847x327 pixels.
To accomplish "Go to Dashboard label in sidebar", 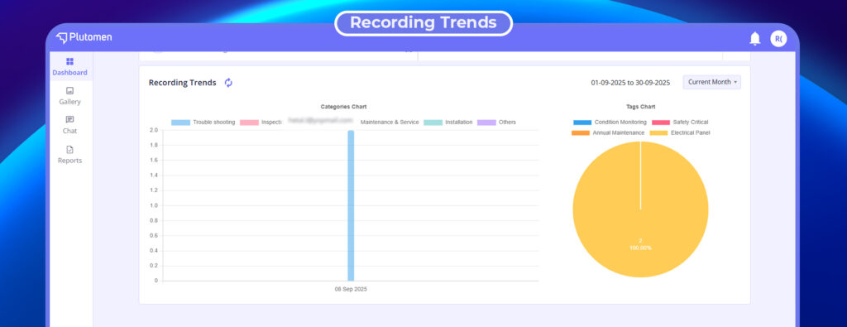I will coord(69,72).
